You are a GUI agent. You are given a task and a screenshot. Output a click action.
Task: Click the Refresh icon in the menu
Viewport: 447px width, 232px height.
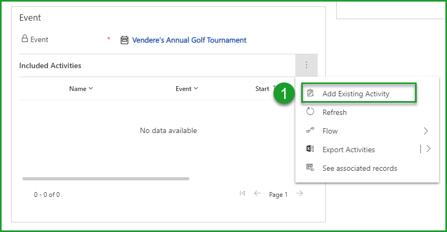point(310,112)
